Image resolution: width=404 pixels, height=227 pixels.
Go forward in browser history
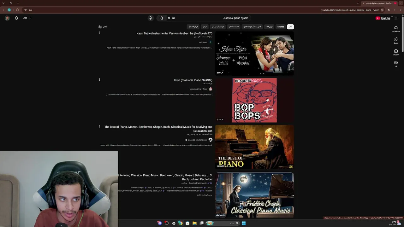[x=395, y=10]
